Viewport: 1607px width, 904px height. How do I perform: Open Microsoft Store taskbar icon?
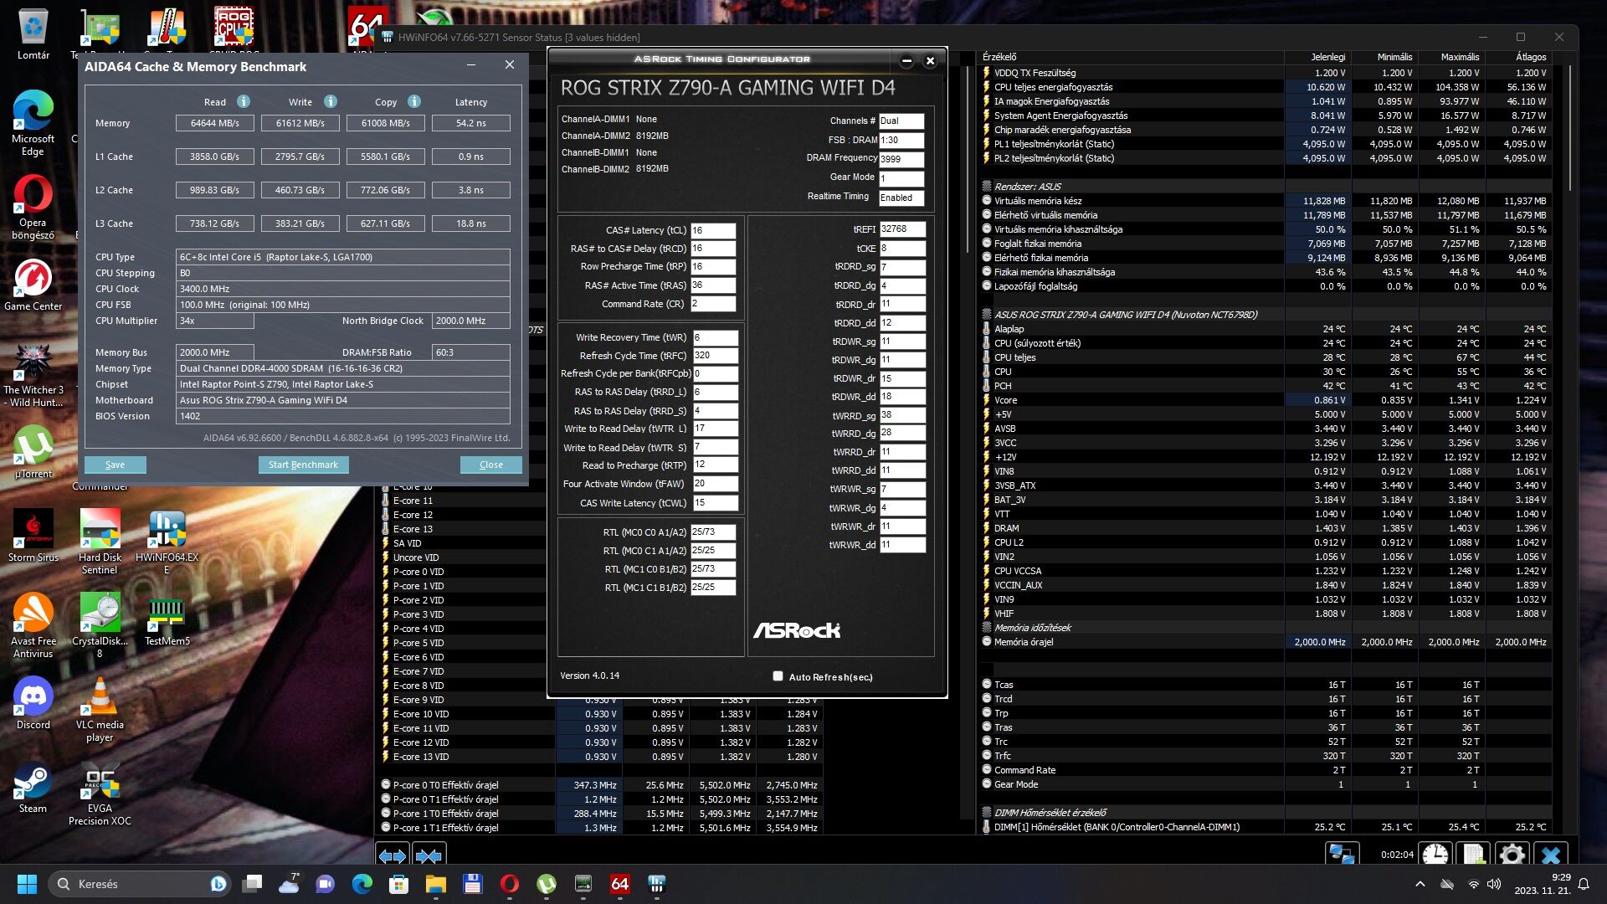[x=398, y=884]
